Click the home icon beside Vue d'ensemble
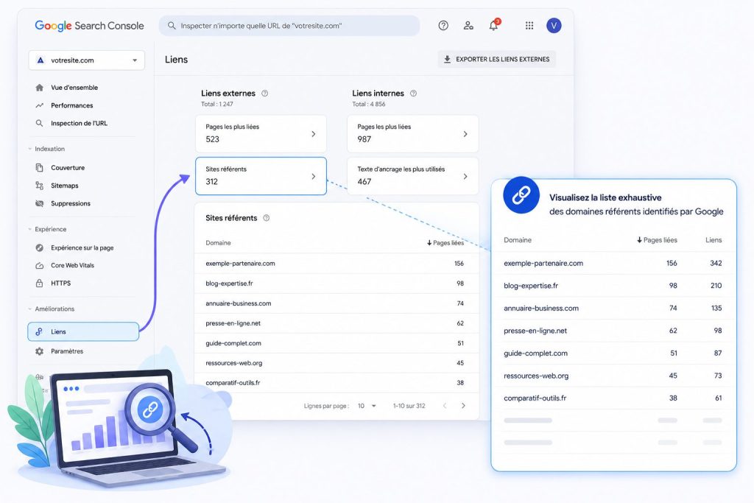The image size is (754, 503). [40, 88]
